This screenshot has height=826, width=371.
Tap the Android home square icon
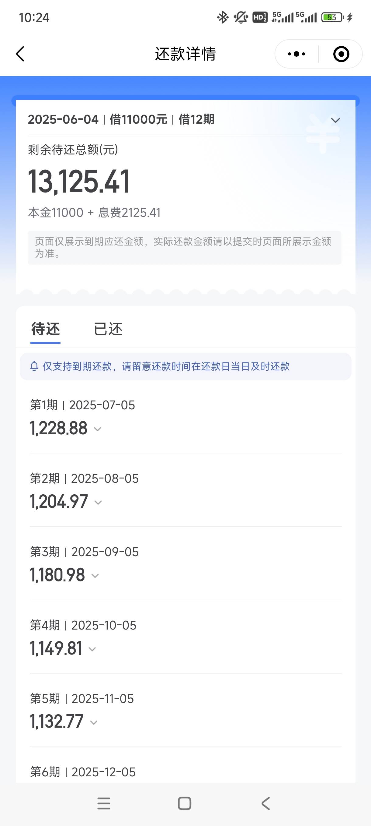185,803
